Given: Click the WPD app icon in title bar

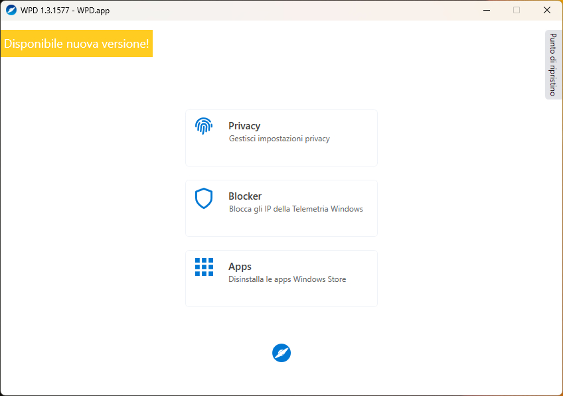Looking at the screenshot, I should (x=11, y=10).
